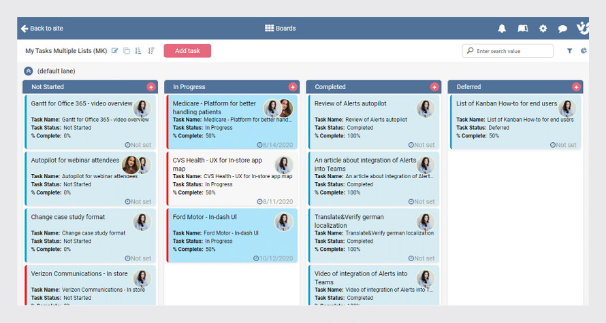The height and width of the screenshot is (323, 606).
Task: Open the help book icon
Action: (x=522, y=28)
